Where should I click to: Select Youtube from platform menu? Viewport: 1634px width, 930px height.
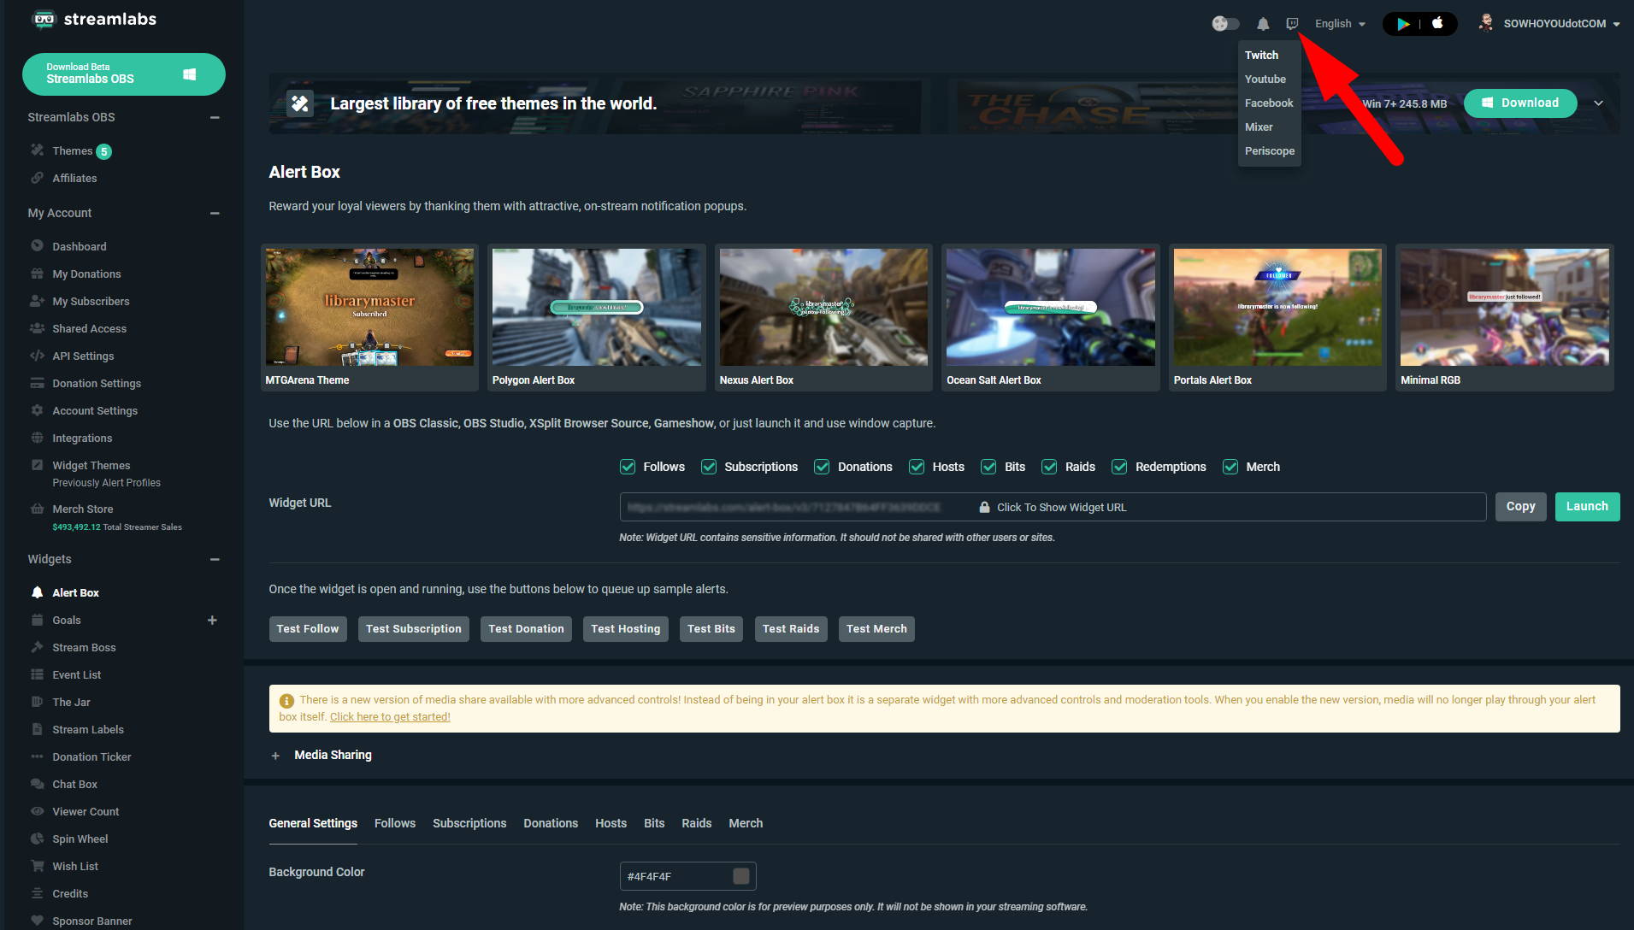(1265, 79)
